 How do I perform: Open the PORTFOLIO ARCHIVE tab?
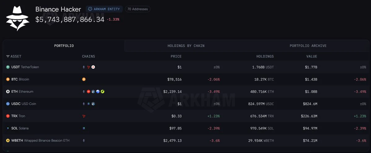(x=308, y=46)
